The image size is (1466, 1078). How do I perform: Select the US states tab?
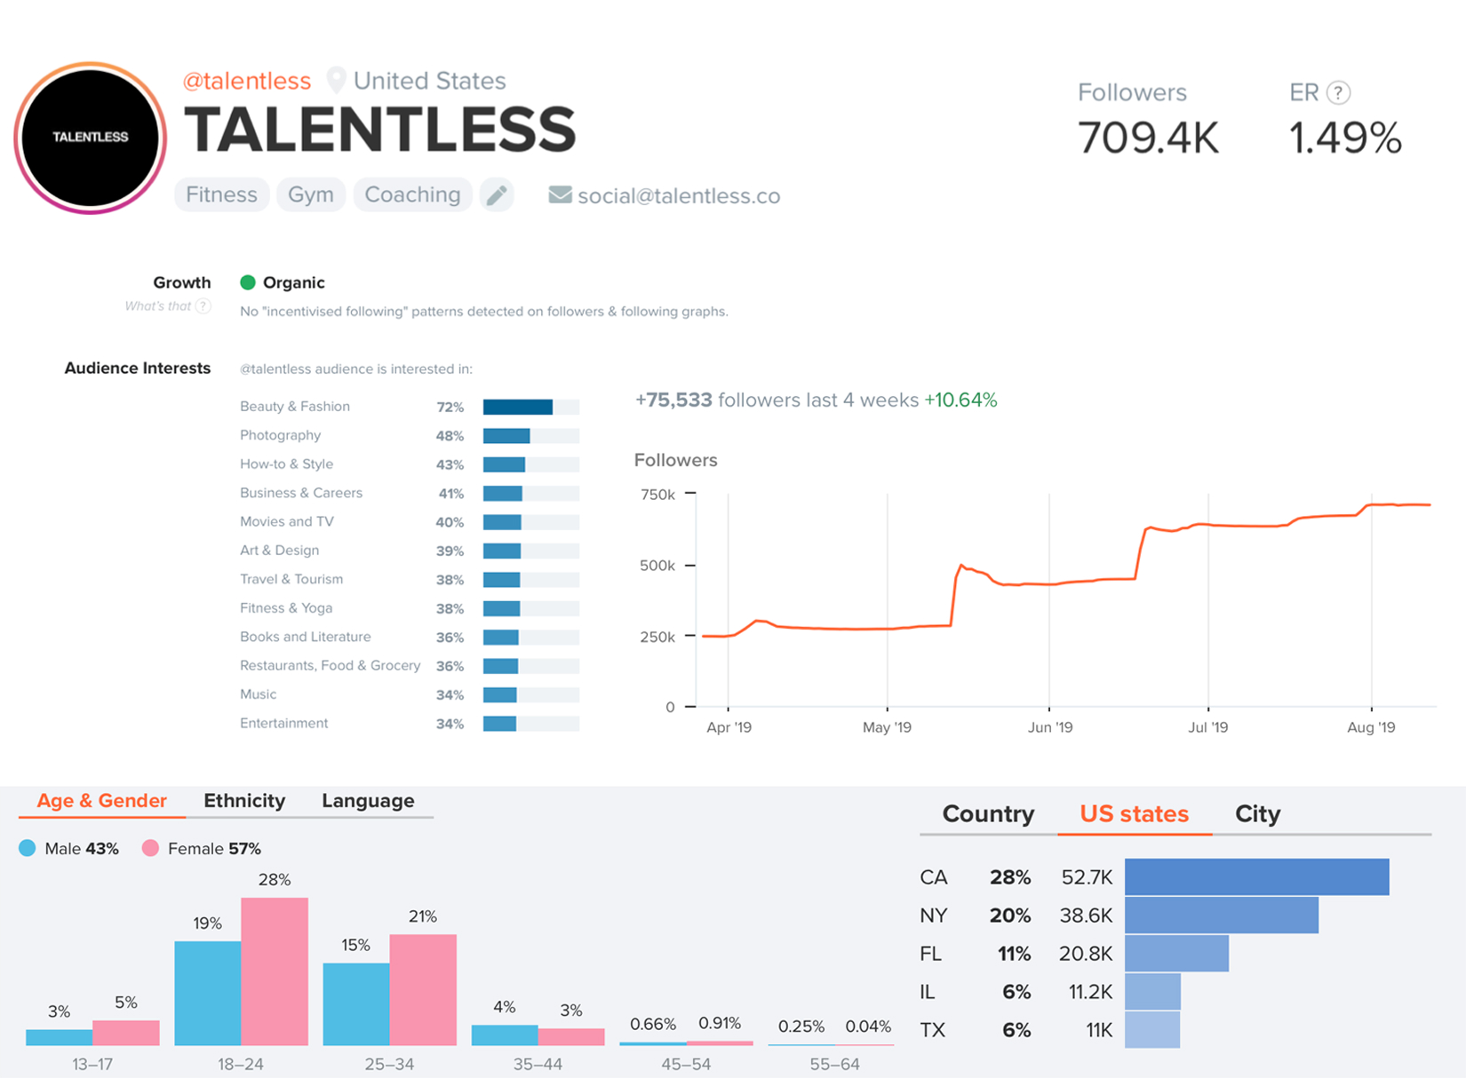point(1134,813)
